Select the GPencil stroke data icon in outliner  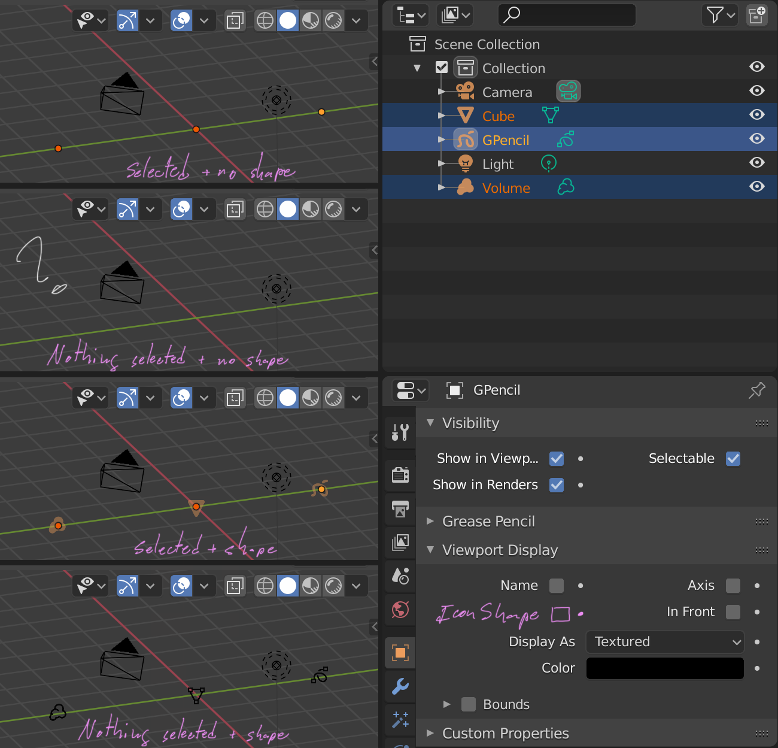566,140
